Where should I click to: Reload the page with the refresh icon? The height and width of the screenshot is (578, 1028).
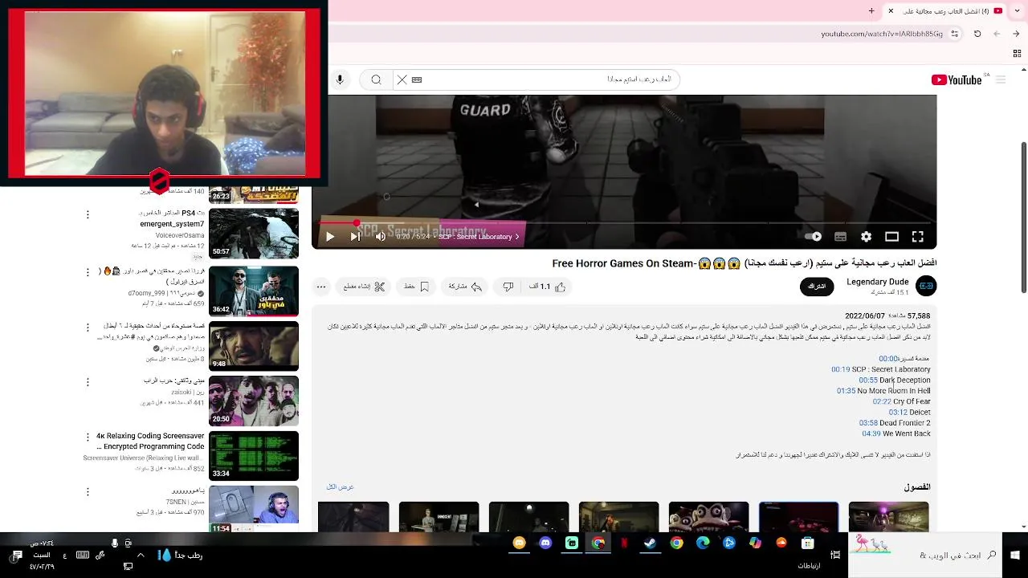[977, 34]
